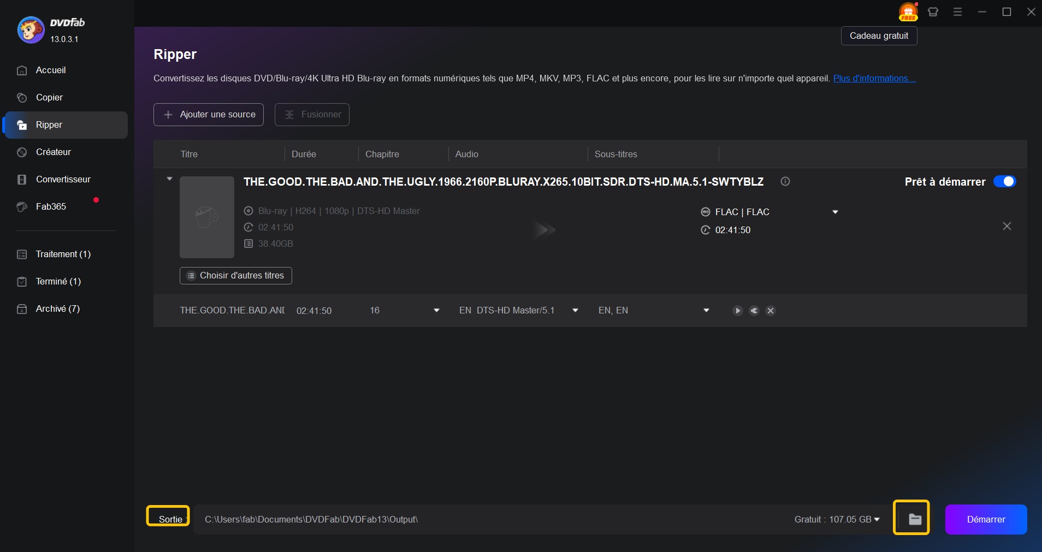This screenshot has width=1042, height=552.
Task: Click the Durée column header
Action: (304, 155)
